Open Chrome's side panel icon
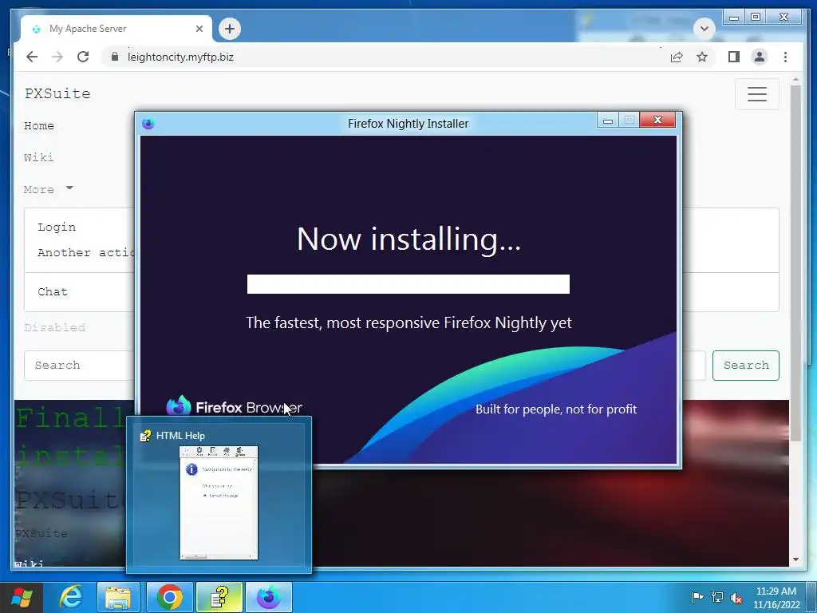This screenshot has height=613, width=817. tap(734, 57)
